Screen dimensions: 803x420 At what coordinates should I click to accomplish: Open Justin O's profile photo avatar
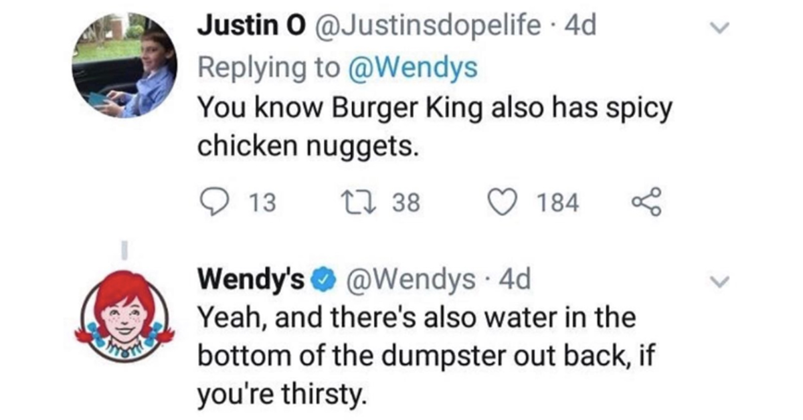124,64
